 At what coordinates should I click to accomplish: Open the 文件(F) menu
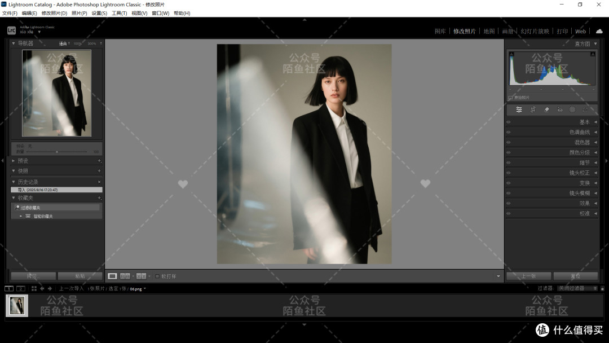pyautogui.click(x=10, y=13)
